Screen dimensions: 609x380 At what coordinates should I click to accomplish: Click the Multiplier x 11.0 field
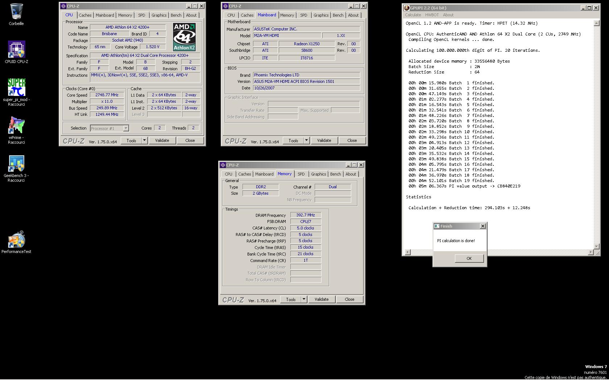pyautogui.click(x=107, y=101)
